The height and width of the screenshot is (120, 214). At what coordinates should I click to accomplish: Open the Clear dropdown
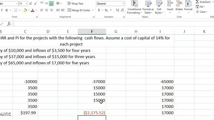pyautogui.click(x=202, y=12)
